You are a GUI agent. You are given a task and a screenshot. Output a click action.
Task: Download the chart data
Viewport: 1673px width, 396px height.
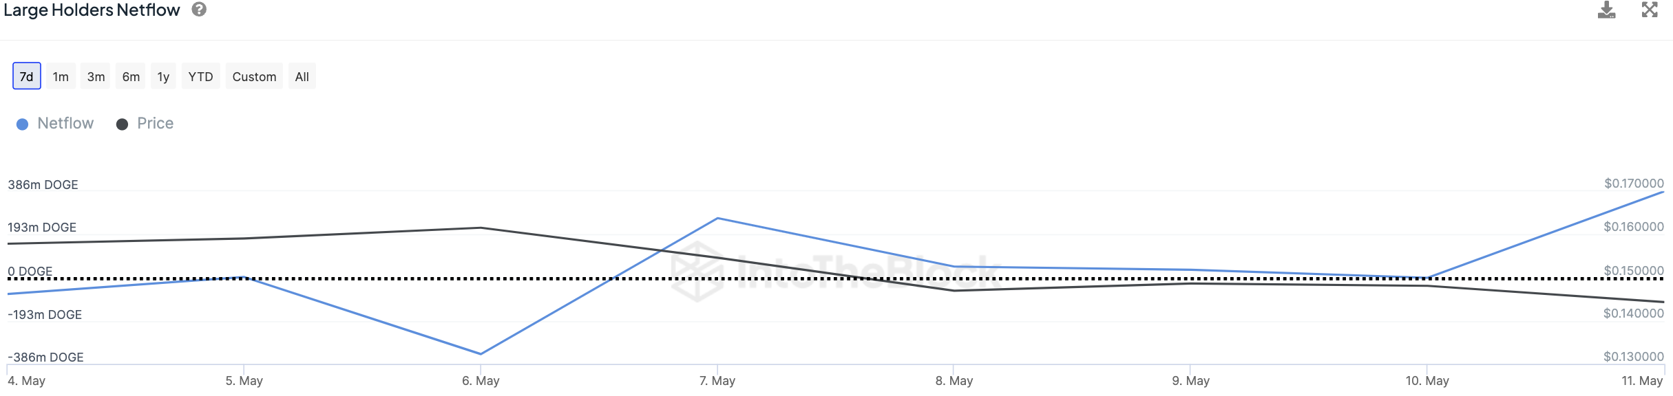point(1606,10)
